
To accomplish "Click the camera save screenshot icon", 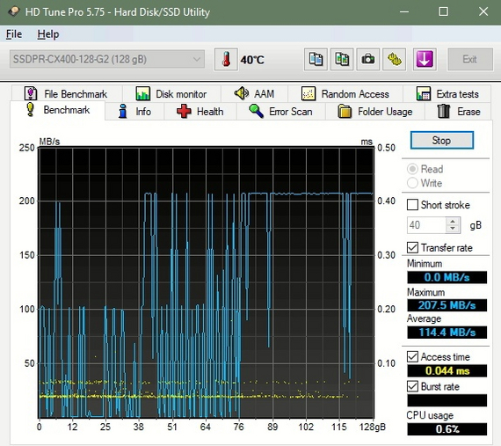I will click(x=368, y=59).
